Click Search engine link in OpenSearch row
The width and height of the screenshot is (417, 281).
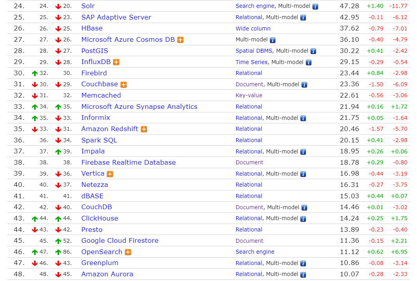tap(255, 252)
